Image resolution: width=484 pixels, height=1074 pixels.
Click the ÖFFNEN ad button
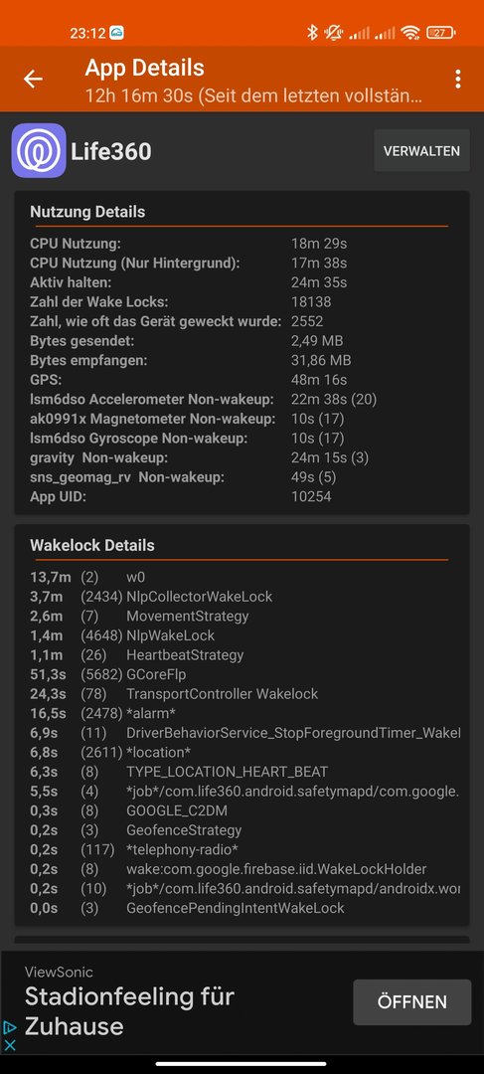(412, 1002)
